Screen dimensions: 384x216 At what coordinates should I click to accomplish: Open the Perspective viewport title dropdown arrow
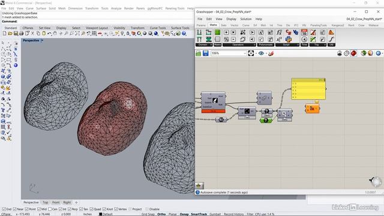tap(42, 40)
